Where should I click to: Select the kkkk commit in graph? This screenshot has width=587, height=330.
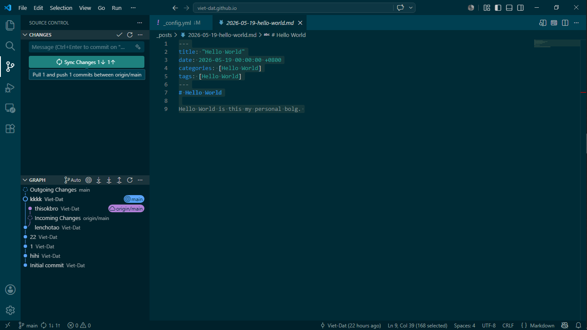(85, 199)
